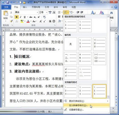
Task: Open Word Help with the question mark
Action: tap(116, 7)
